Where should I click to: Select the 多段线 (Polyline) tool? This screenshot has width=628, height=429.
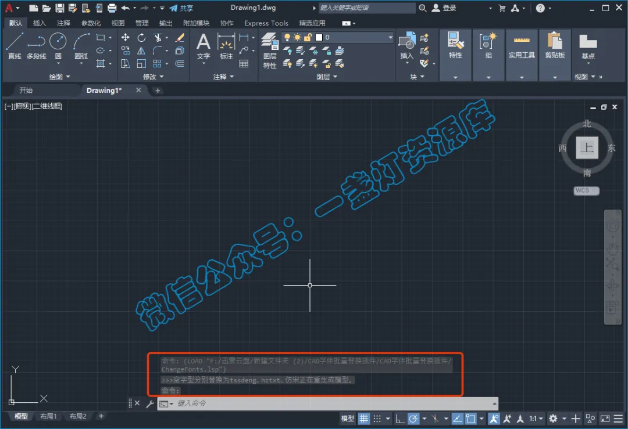point(37,46)
